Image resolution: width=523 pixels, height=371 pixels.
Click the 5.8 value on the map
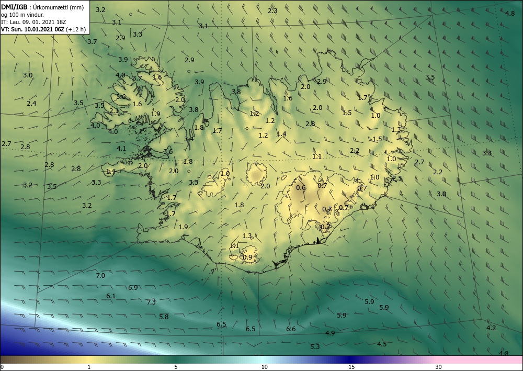point(164,317)
